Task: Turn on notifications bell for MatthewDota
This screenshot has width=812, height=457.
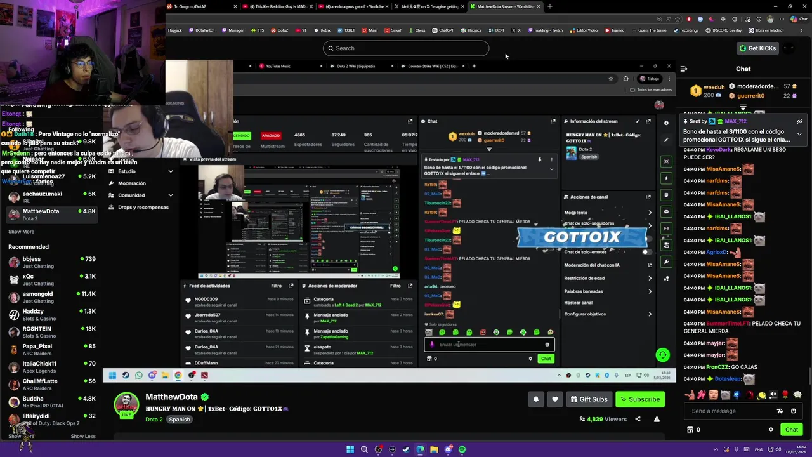Action: 536,399
